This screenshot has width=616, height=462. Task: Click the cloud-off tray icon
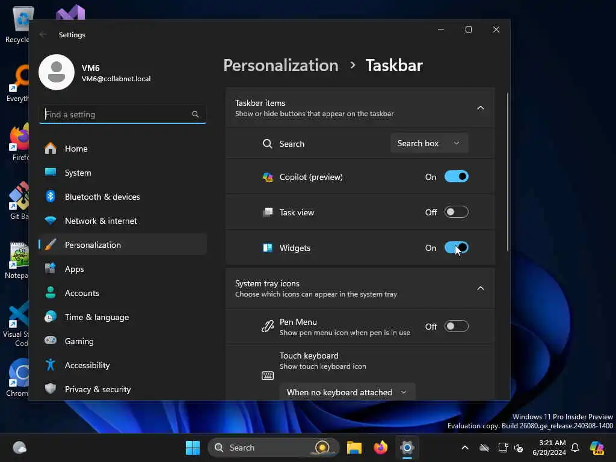point(484,448)
